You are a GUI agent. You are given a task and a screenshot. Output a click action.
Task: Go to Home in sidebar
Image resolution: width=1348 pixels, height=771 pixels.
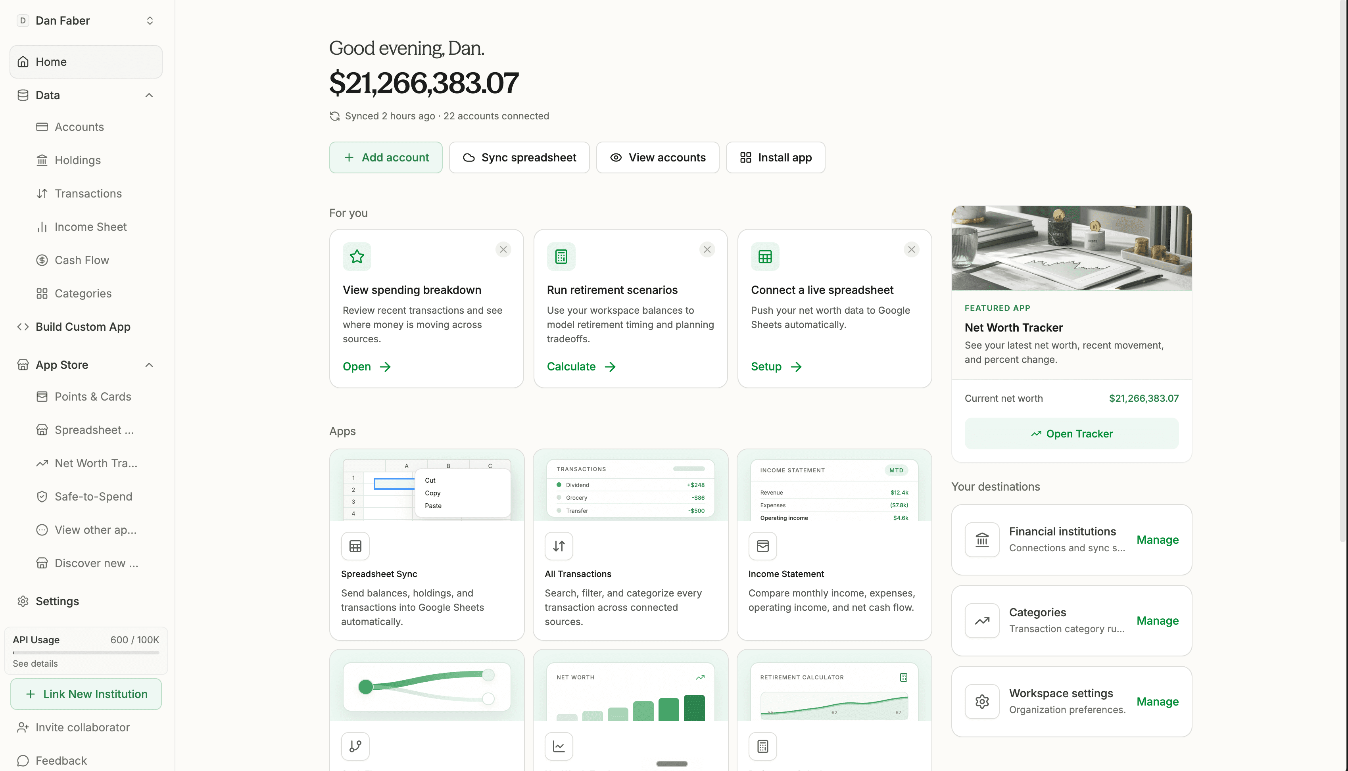click(86, 62)
